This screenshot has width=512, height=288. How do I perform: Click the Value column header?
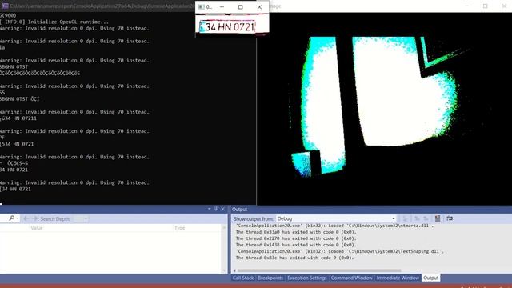coord(37,228)
